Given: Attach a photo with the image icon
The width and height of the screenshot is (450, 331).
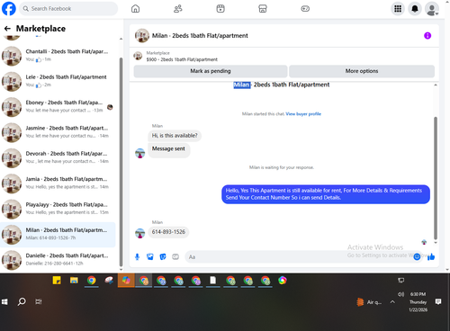Looking at the screenshot, I should 150,257.
